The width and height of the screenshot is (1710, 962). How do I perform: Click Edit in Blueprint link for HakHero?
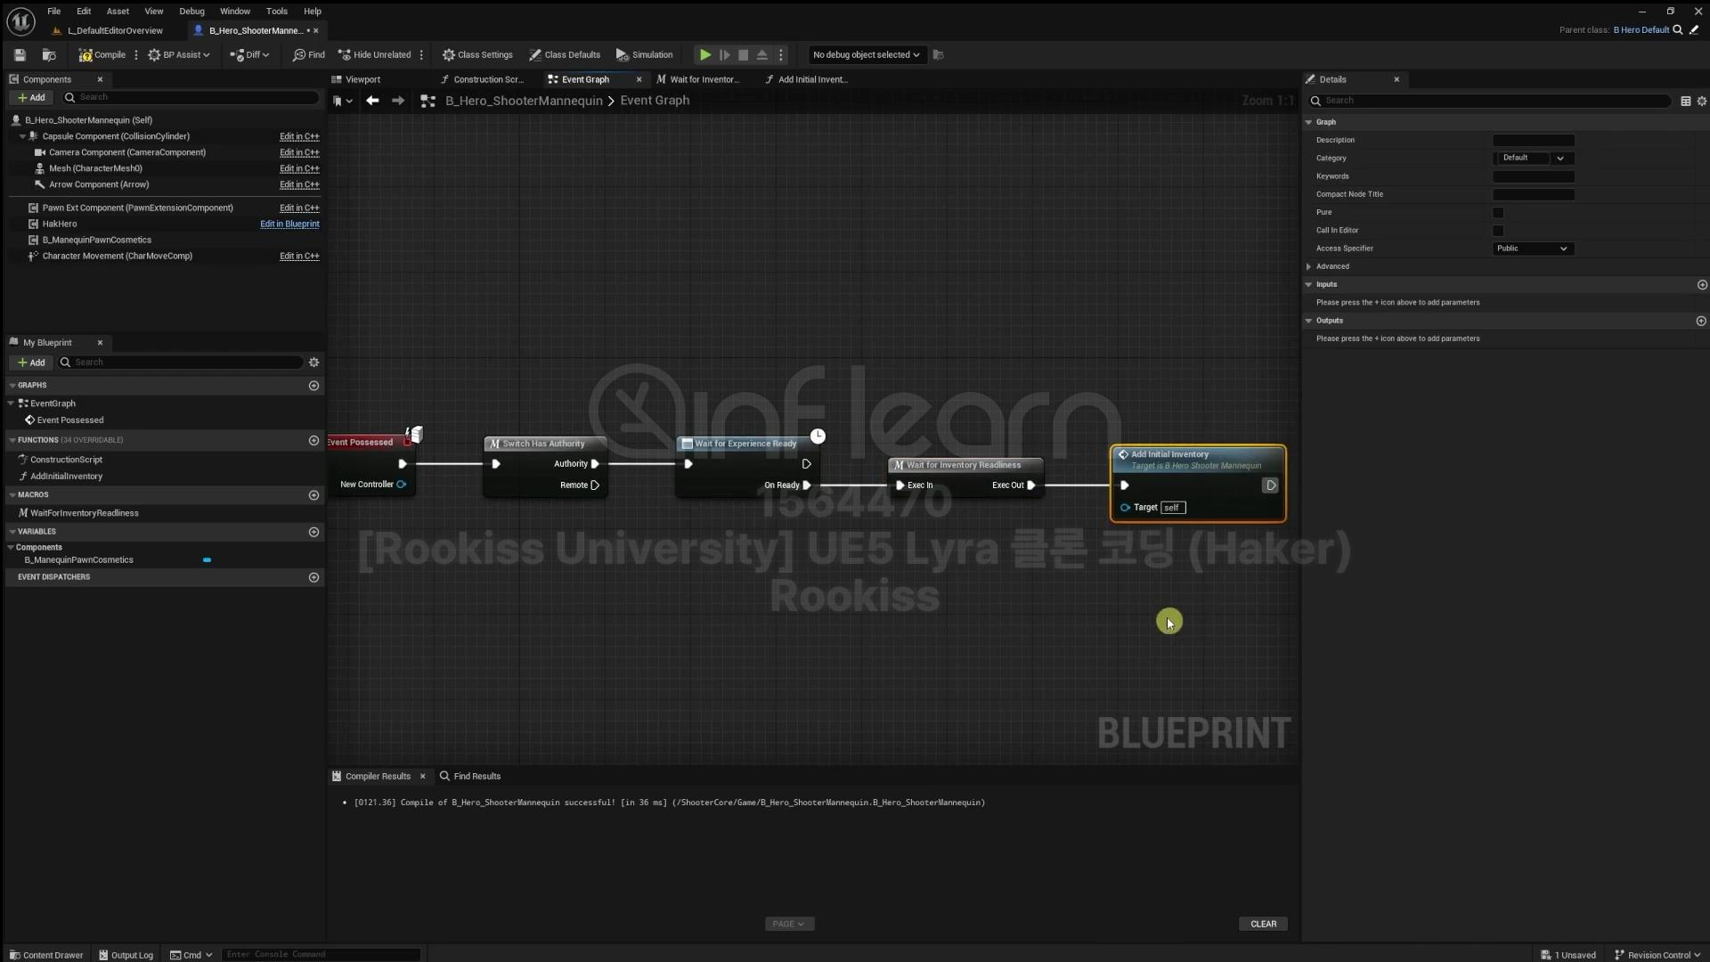pyautogui.click(x=289, y=224)
